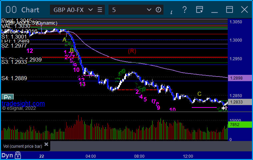
Task: Click the Dyn label at bottom left
Action: pyautogui.click(x=7, y=155)
